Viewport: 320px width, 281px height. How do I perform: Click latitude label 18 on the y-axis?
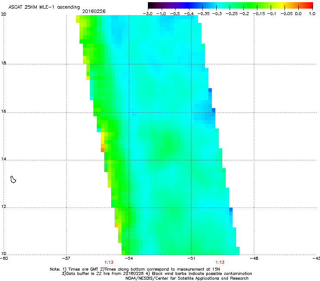3,63
